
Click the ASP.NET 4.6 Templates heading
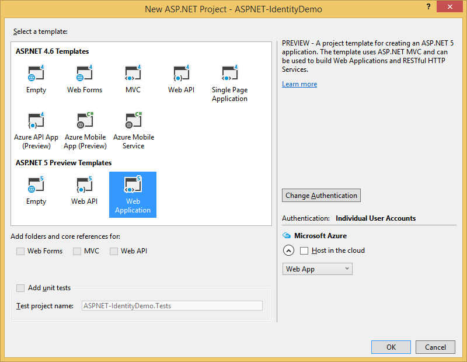(52, 51)
